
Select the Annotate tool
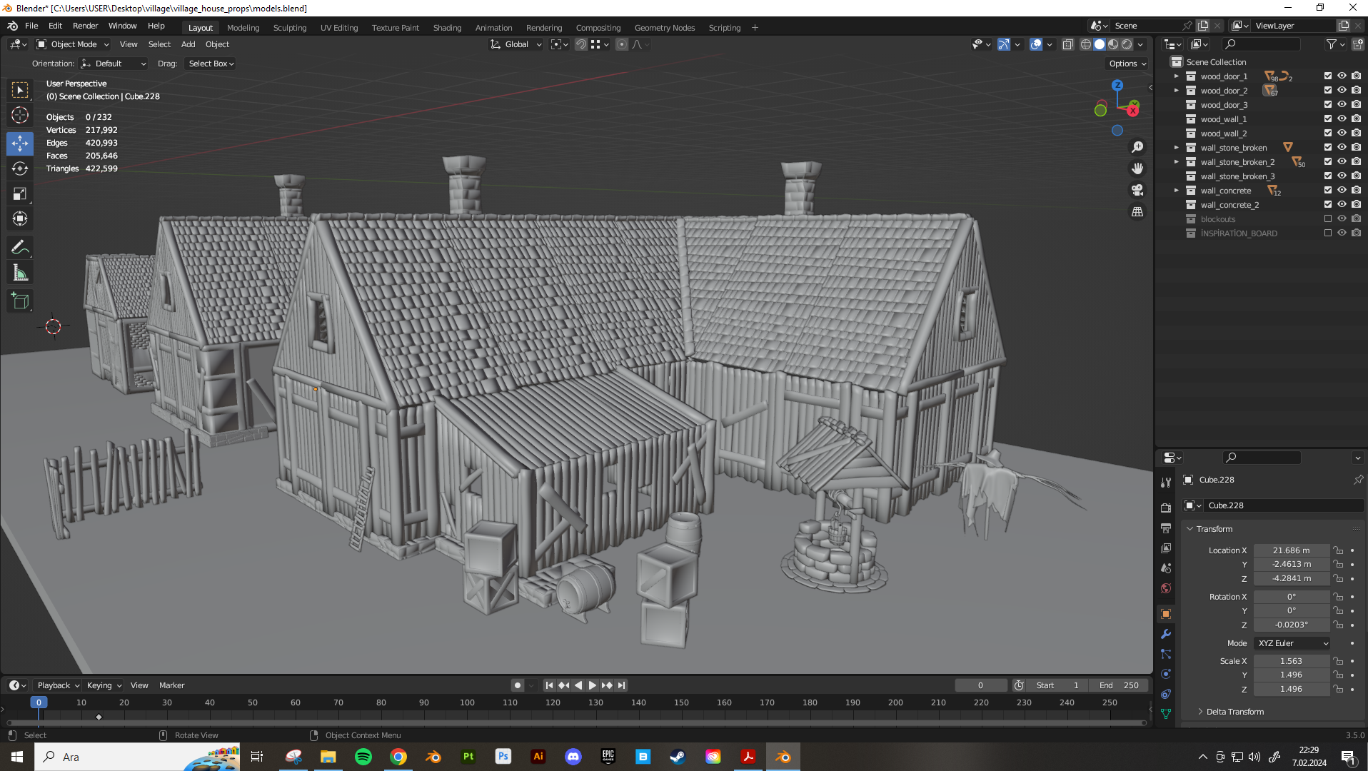coord(20,248)
